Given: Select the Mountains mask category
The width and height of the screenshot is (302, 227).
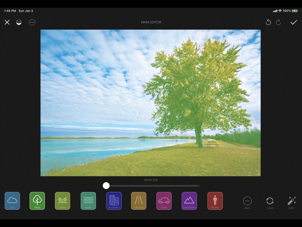Looking at the screenshot, I should click(189, 201).
